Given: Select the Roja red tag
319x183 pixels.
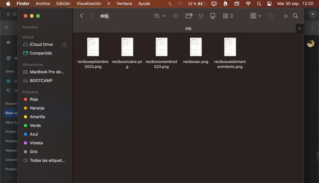Looking at the screenshot, I should point(34,99).
